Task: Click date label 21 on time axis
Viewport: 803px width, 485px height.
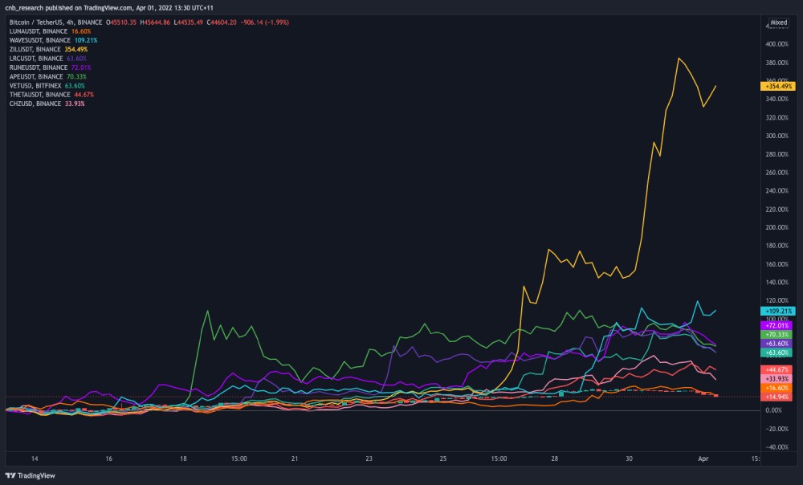Action: point(295,459)
